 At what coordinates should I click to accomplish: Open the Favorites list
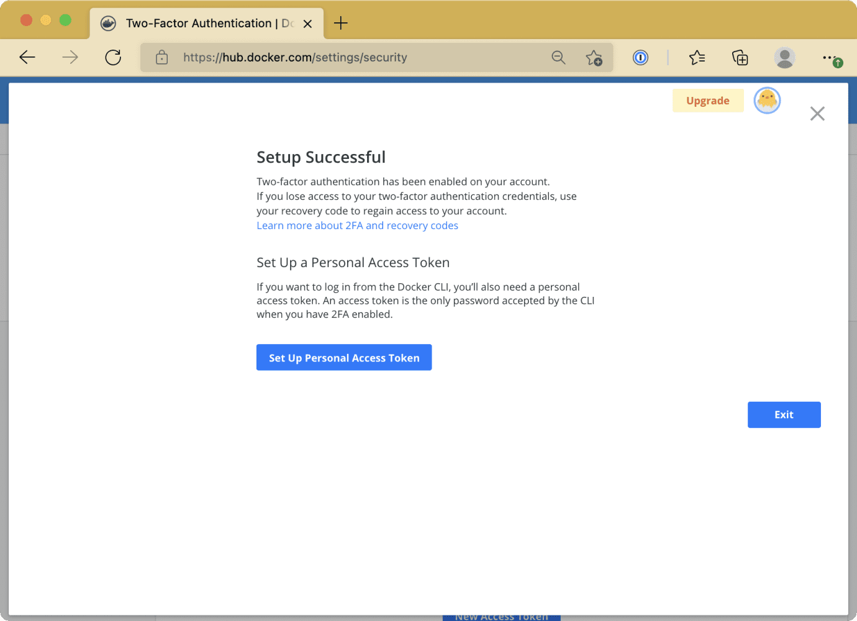[697, 58]
